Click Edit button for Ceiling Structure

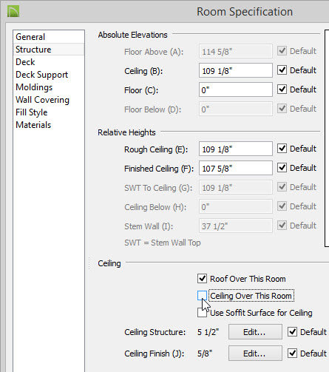(x=255, y=332)
